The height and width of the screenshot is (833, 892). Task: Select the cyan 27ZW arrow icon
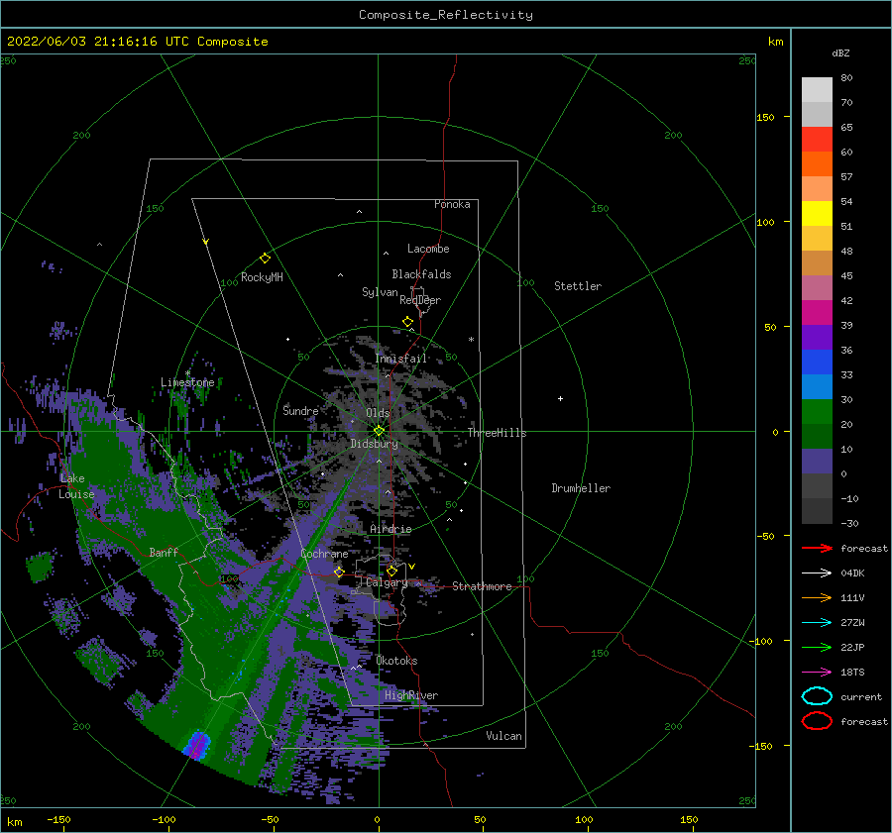click(817, 623)
